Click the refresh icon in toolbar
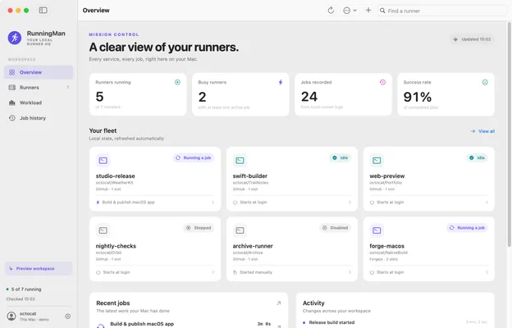Viewport: 512px width, 328px height. click(331, 11)
